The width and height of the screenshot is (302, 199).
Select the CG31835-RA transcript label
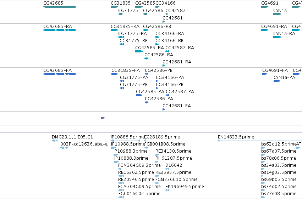[125, 27]
